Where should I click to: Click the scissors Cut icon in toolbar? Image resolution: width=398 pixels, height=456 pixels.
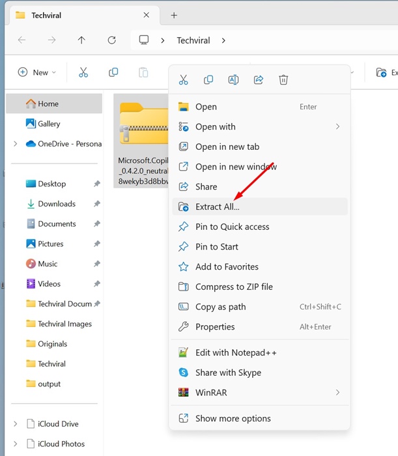(x=83, y=72)
